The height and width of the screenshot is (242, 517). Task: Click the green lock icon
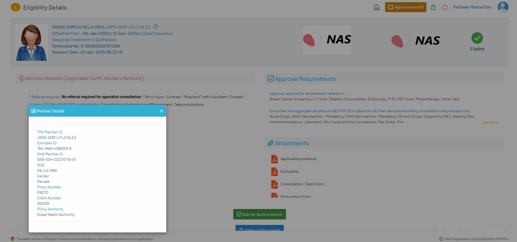coord(433,7)
